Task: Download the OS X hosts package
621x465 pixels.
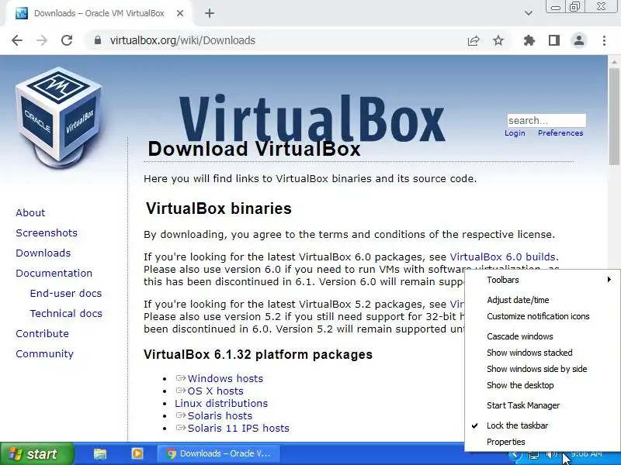Action: coord(216,391)
